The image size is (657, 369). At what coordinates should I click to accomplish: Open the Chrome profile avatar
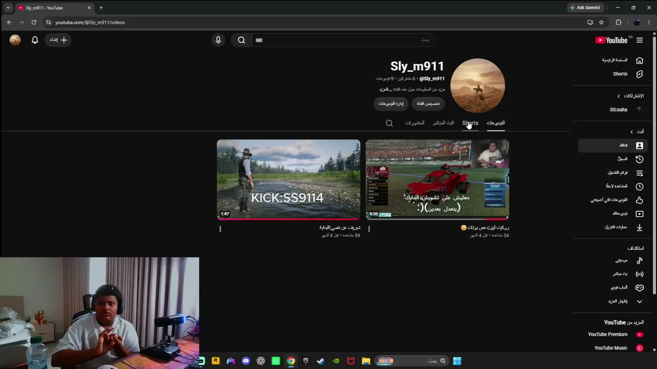(637, 22)
